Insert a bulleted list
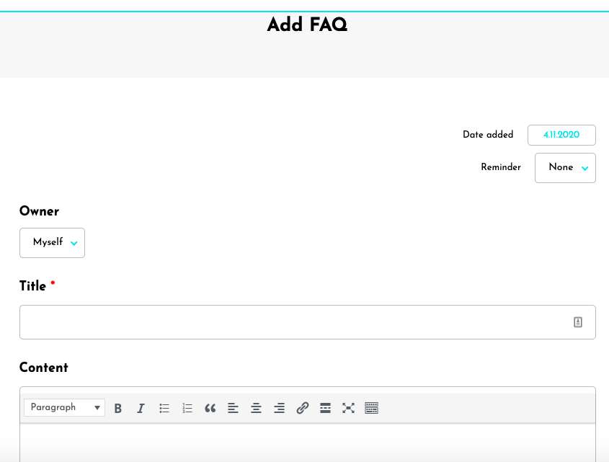Viewport: 609px width, 462px height. [x=164, y=408]
